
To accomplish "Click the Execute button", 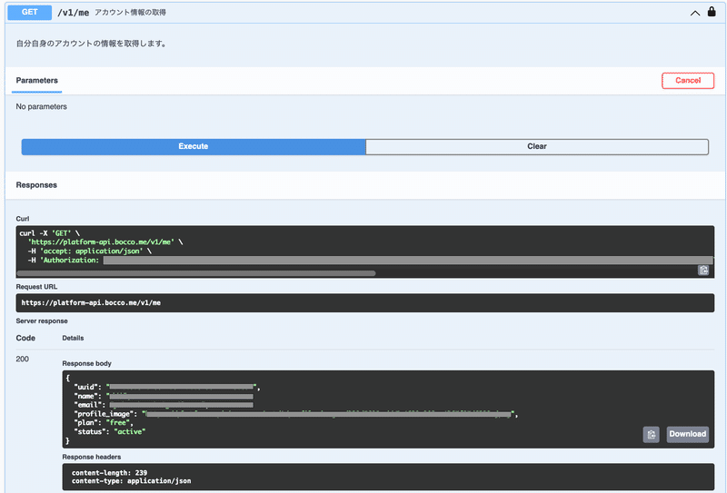I will (x=194, y=146).
